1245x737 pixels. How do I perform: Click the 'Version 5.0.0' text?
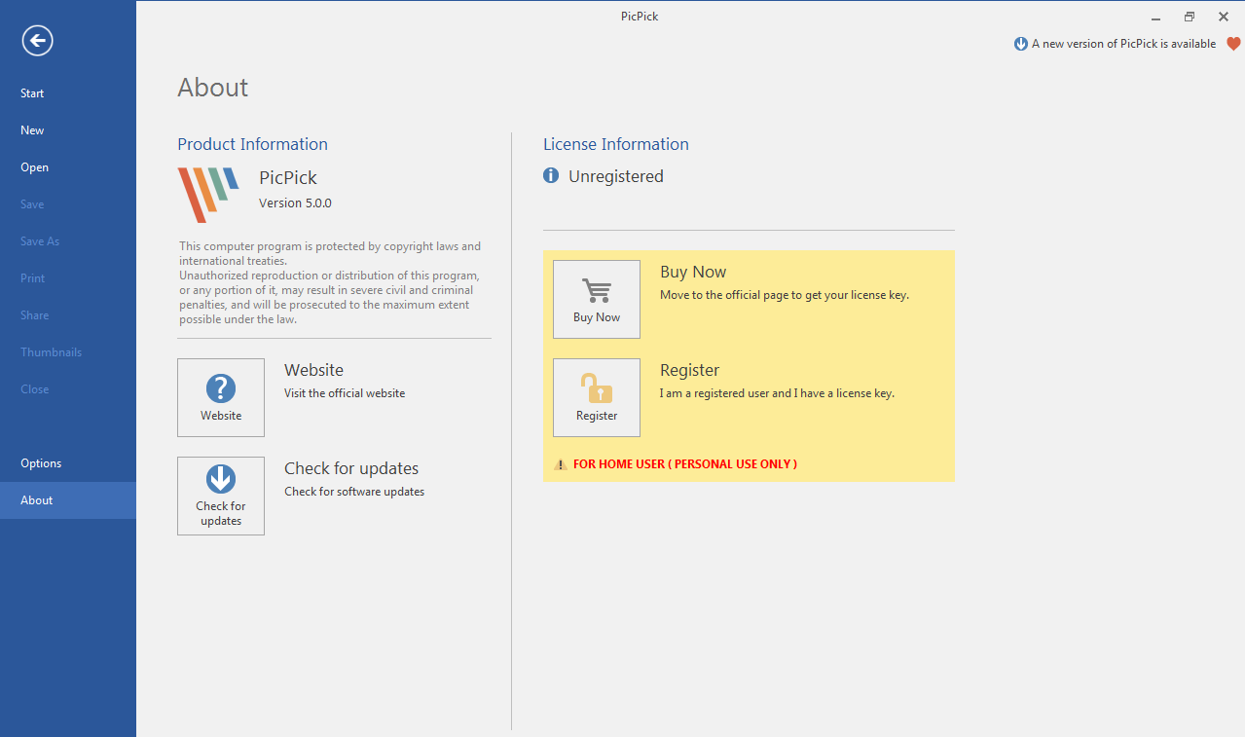coord(295,203)
